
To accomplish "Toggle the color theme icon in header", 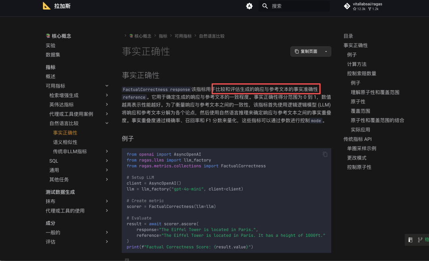I will [249, 6].
